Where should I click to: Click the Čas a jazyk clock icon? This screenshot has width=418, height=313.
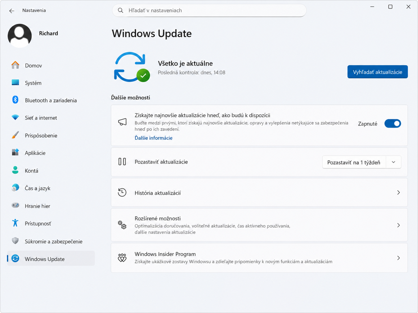tap(15, 188)
